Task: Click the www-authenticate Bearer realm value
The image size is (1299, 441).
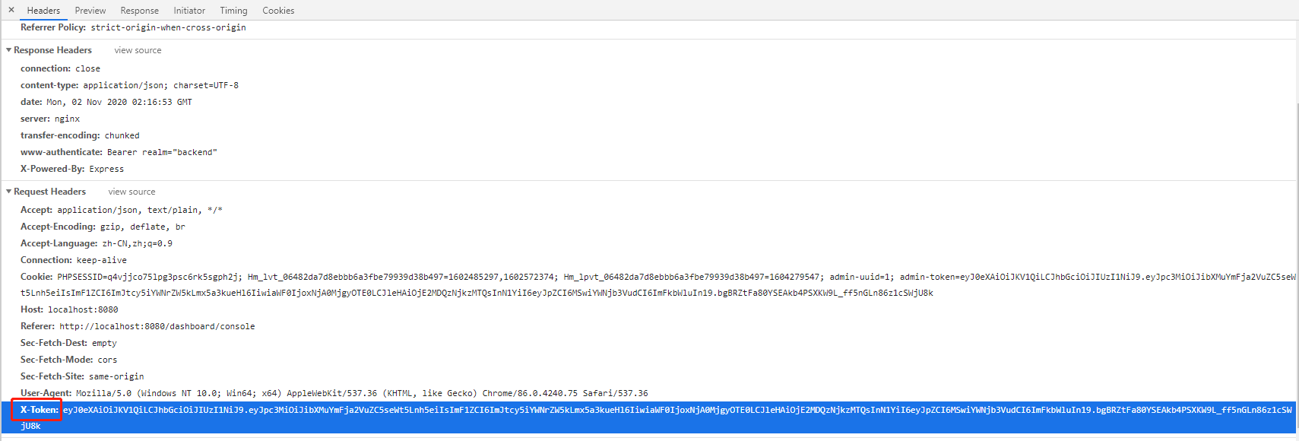Action: tap(161, 151)
